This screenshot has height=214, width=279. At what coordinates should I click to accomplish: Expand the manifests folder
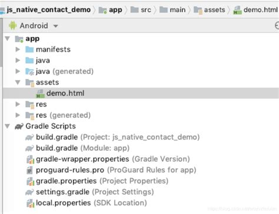18,49
